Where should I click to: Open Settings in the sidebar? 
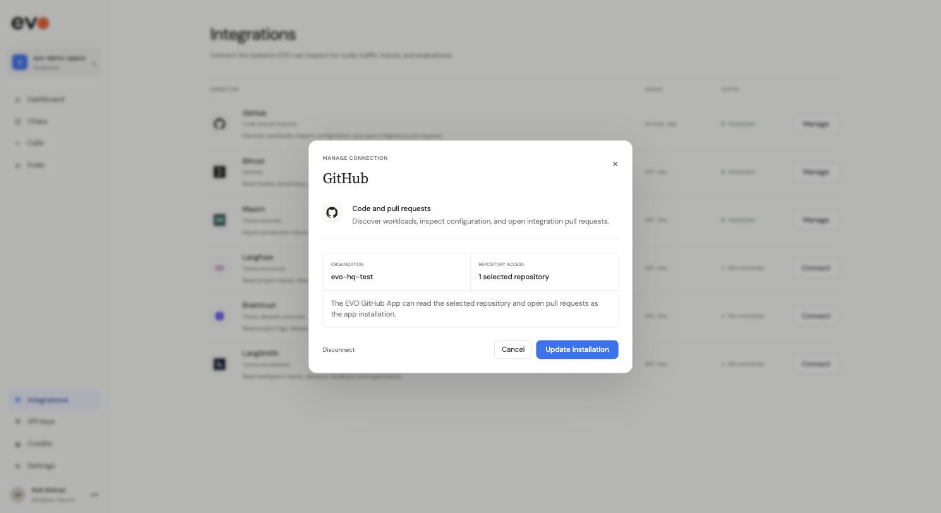pos(54,466)
